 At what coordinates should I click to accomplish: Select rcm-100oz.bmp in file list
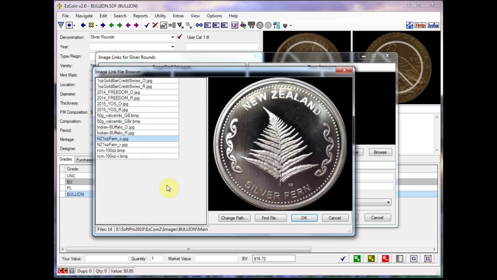click(x=137, y=150)
